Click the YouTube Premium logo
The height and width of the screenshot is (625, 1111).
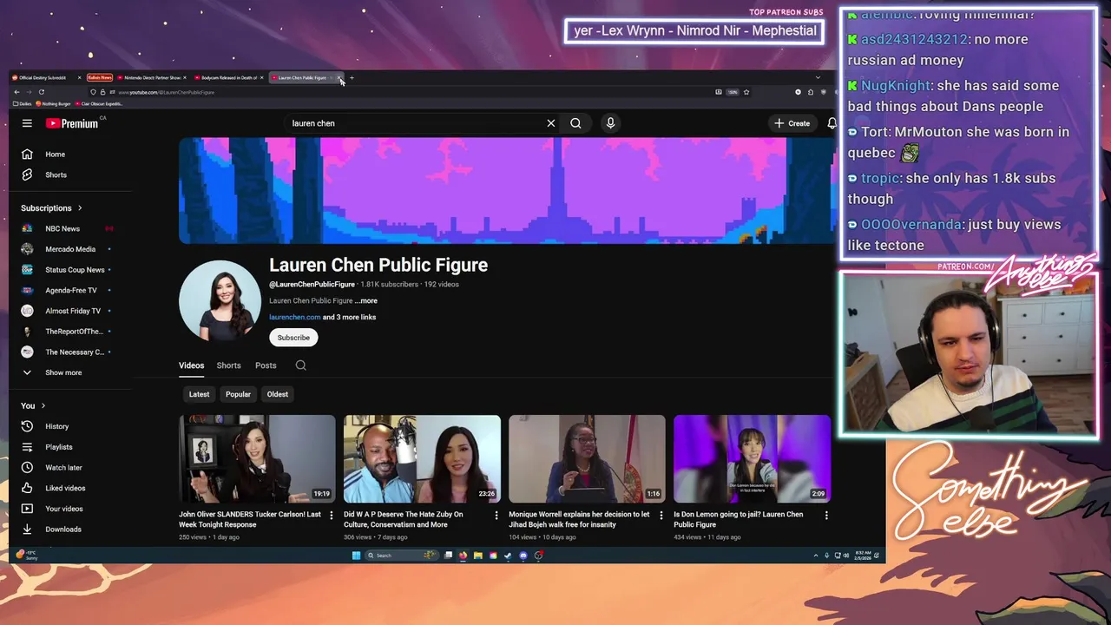tap(72, 123)
